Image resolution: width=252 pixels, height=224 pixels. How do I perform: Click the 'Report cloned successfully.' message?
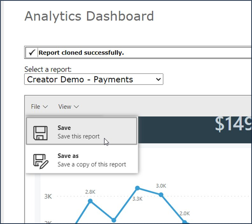81,53
